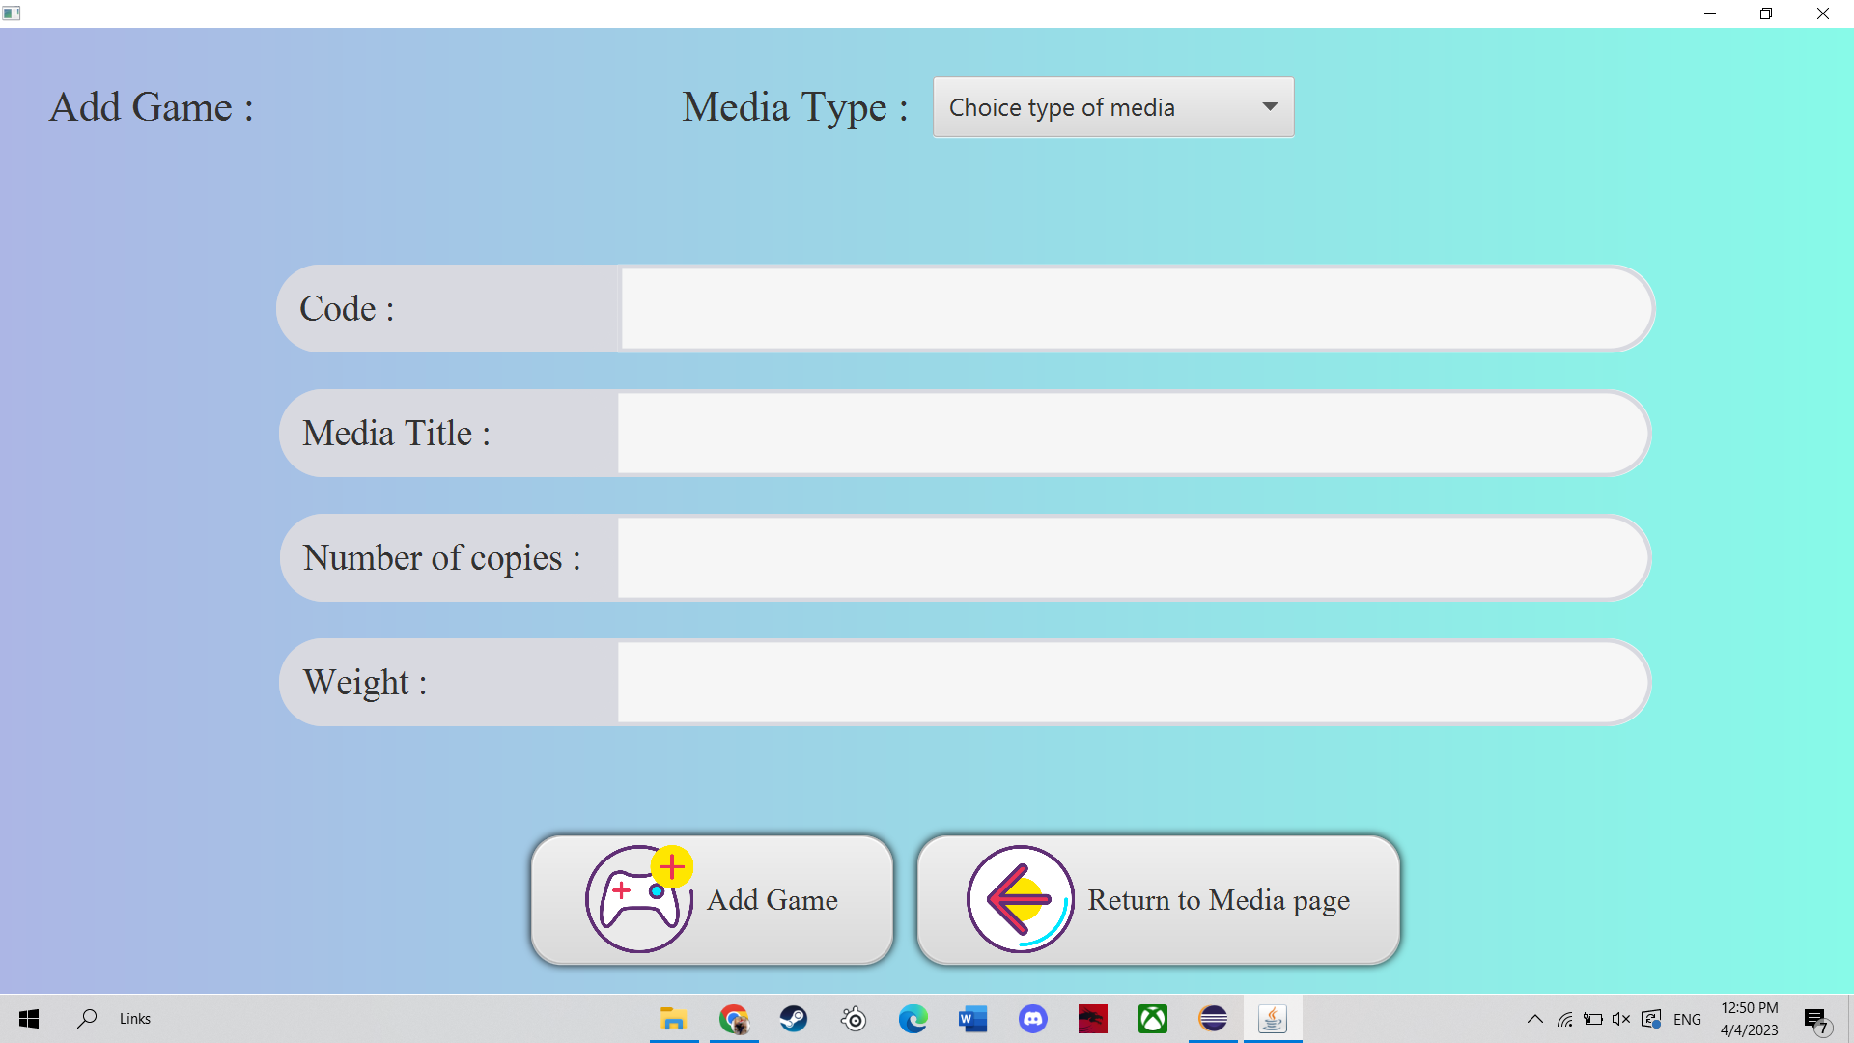Launch Discord from the taskbar
This screenshot has width=1854, height=1043.
tap(1033, 1019)
